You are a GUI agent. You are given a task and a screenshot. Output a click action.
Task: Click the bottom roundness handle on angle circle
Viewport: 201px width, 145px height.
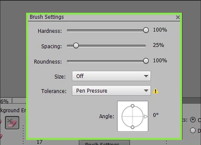click(132, 127)
